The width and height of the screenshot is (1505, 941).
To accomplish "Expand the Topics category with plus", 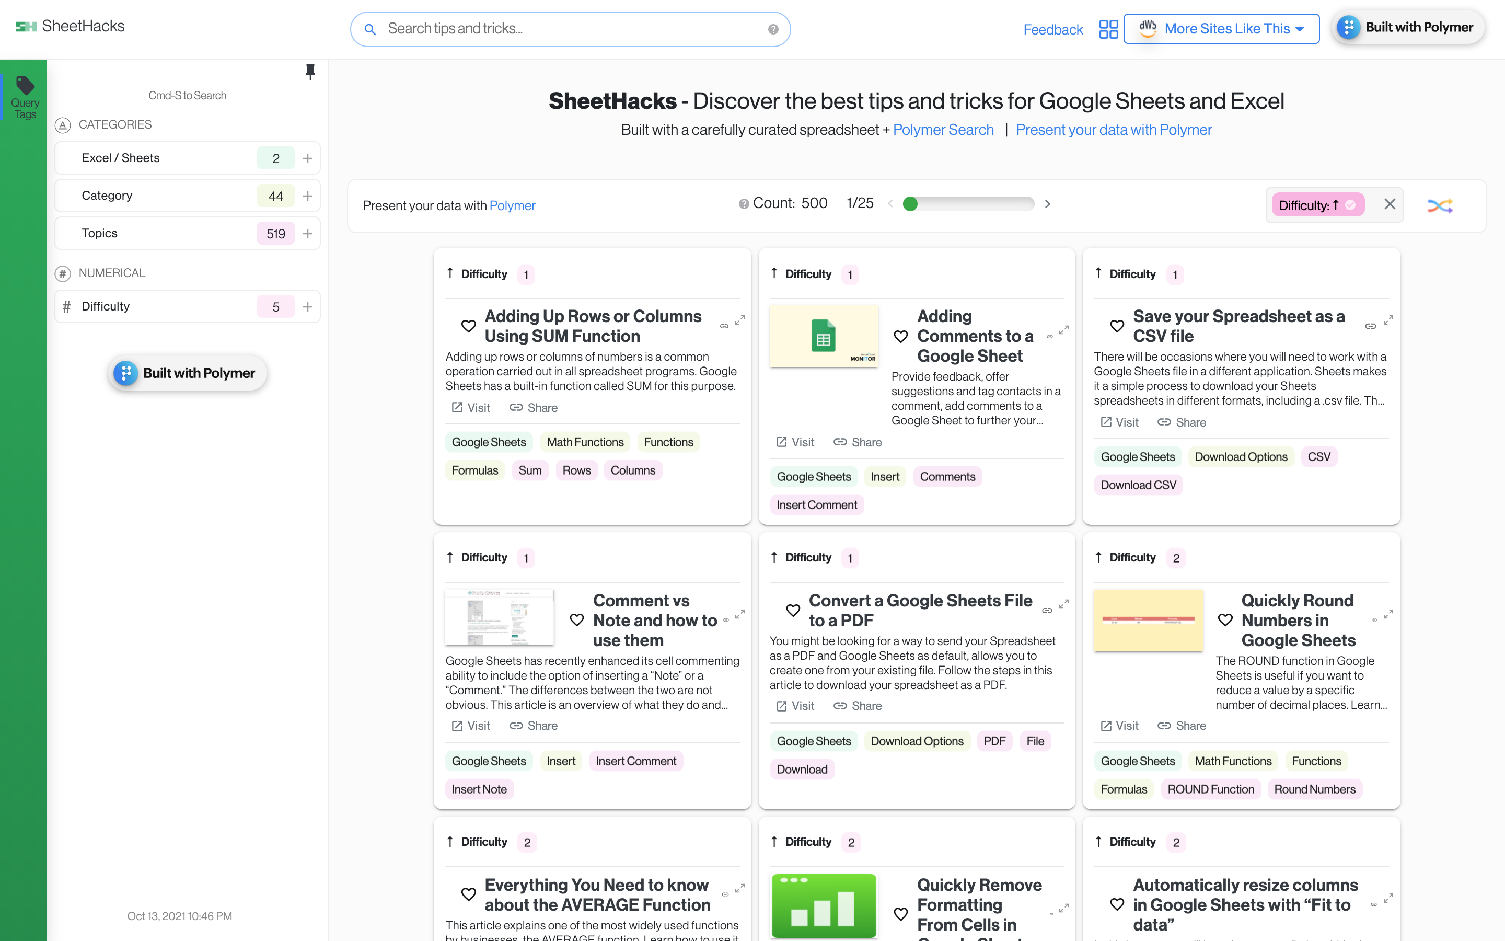I will pyautogui.click(x=307, y=233).
